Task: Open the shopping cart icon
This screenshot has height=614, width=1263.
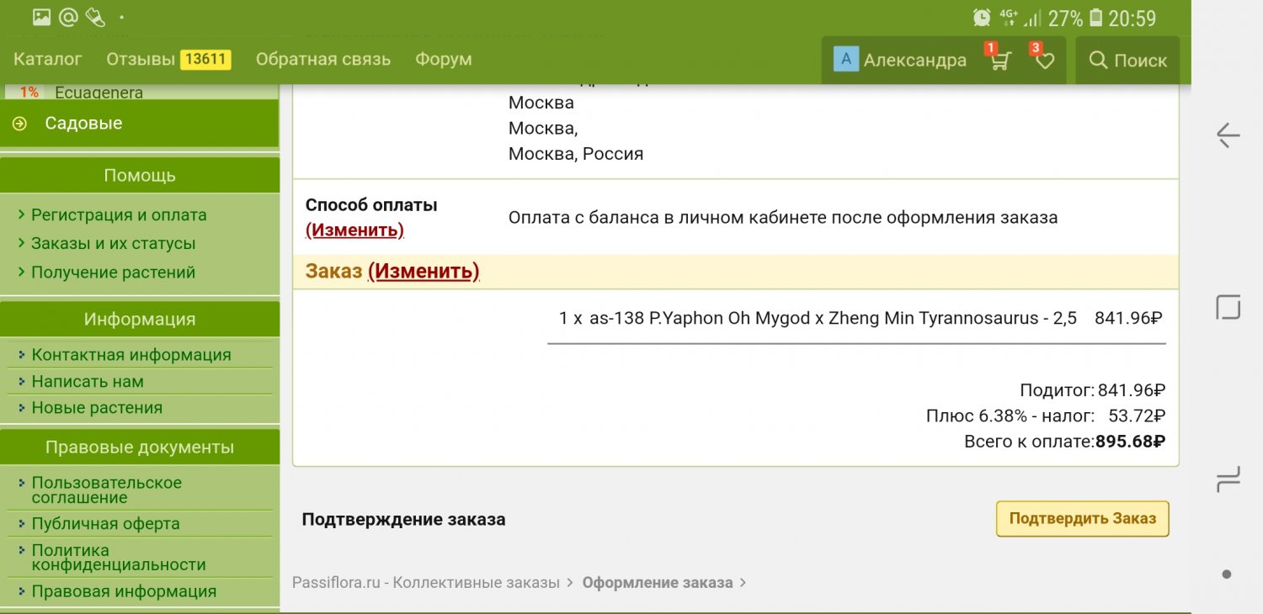Action: click(999, 61)
